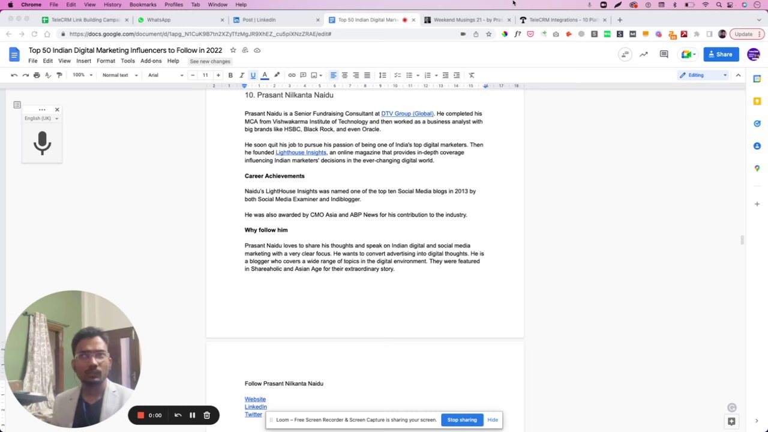Open the Insert menu in Docs
The height and width of the screenshot is (432, 768).
[x=83, y=61]
